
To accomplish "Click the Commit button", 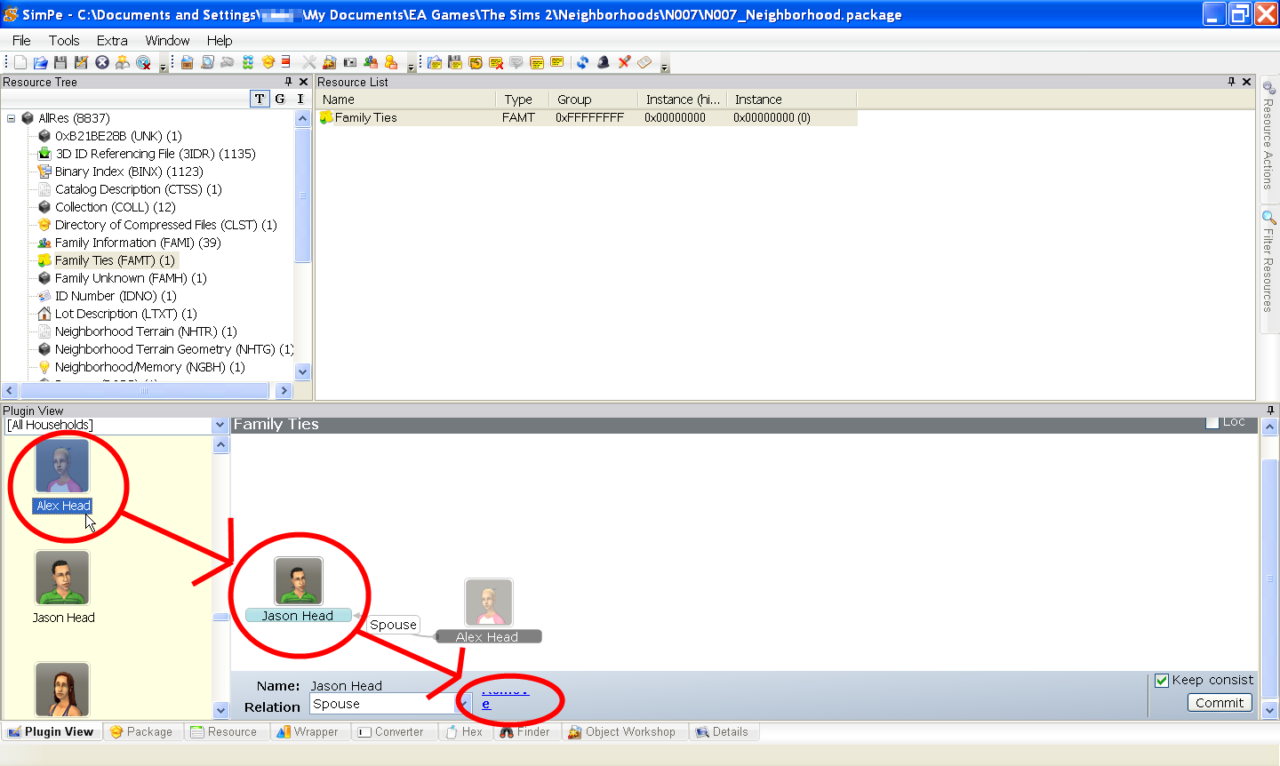I will pos(1220,703).
